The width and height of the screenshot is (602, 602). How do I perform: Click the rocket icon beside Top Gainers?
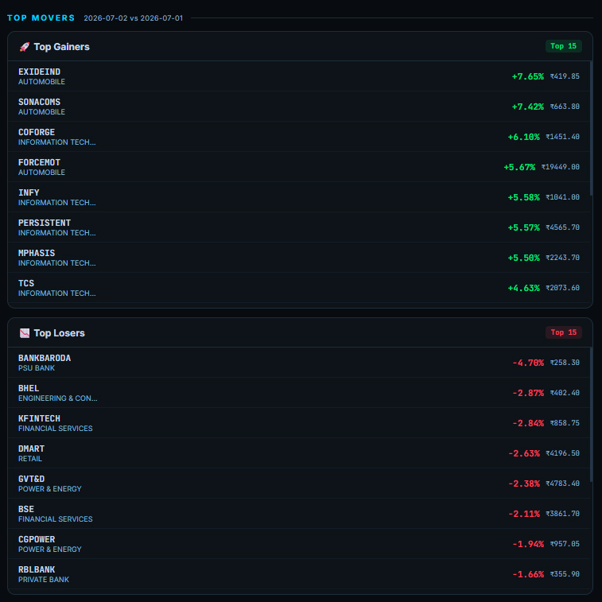coord(25,47)
